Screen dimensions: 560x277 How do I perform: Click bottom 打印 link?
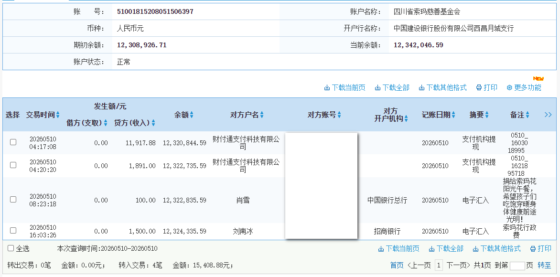(x=541, y=248)
